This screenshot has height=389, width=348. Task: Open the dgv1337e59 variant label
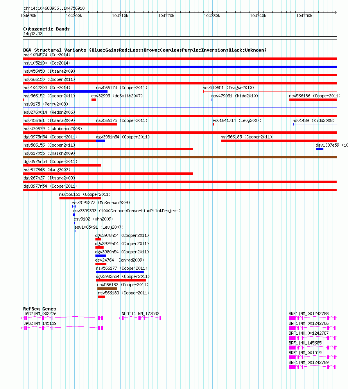click(331, 145)
